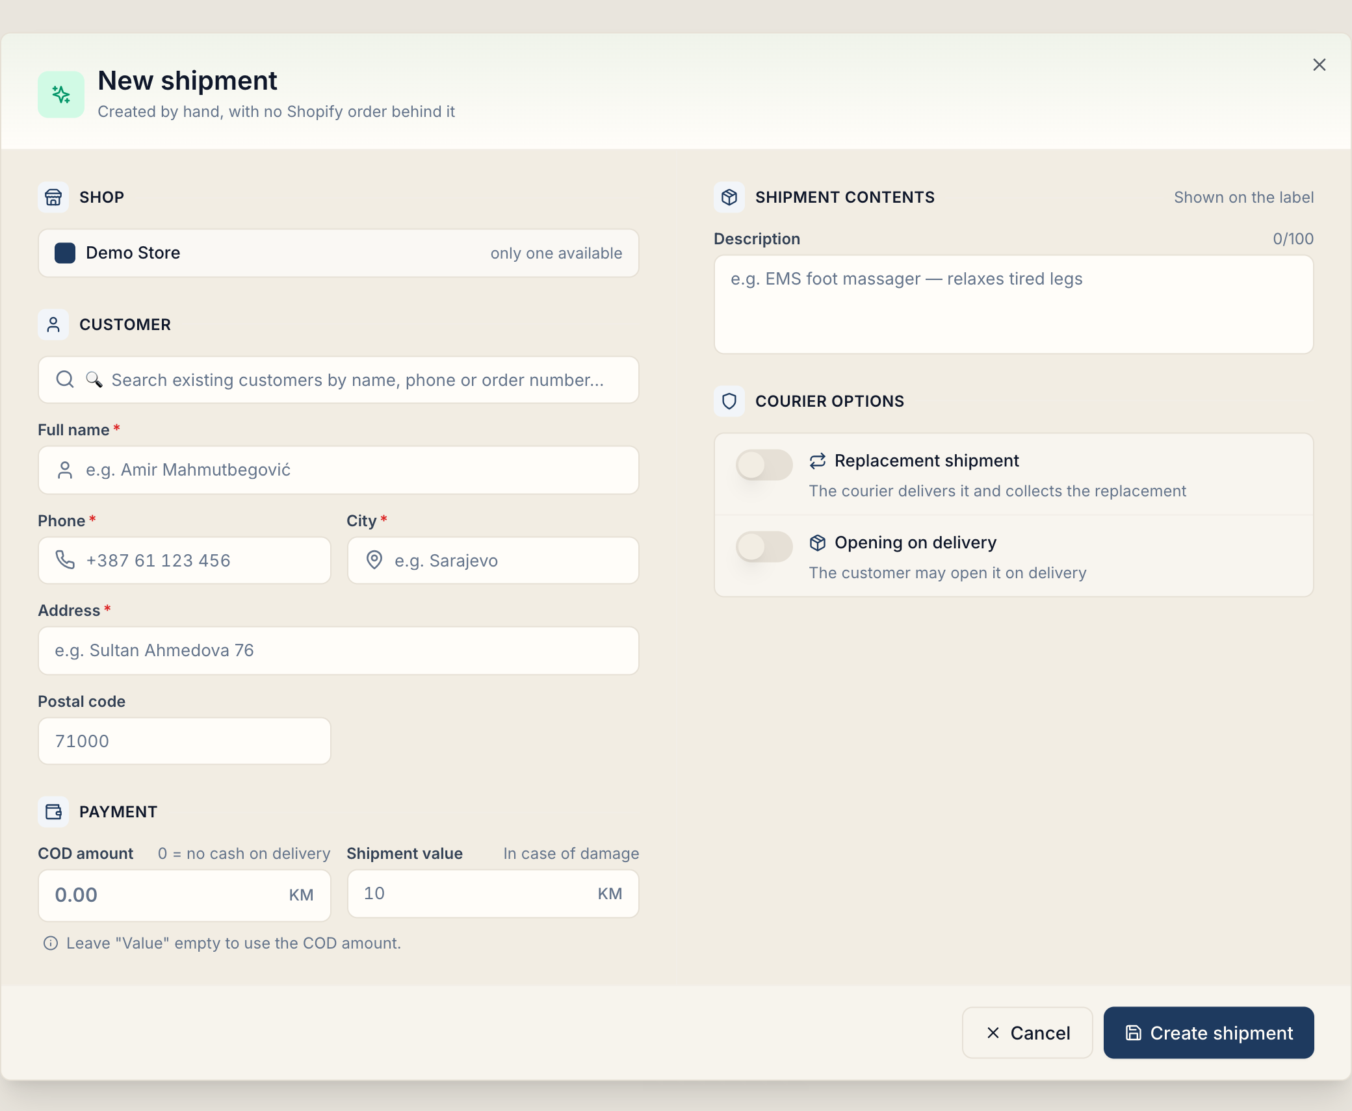Click the person icon in Full name field

[65, 470]
